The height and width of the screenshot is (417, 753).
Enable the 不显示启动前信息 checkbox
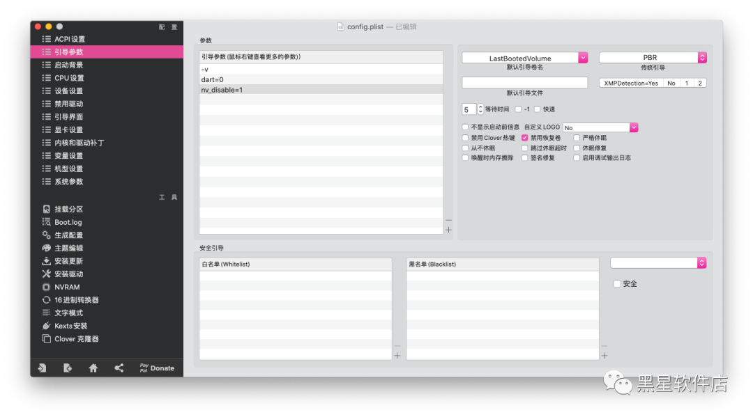[x=465, y=127]
